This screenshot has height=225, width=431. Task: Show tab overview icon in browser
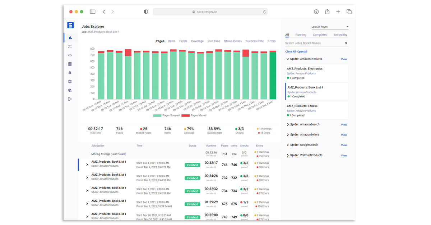pos(349,12)
